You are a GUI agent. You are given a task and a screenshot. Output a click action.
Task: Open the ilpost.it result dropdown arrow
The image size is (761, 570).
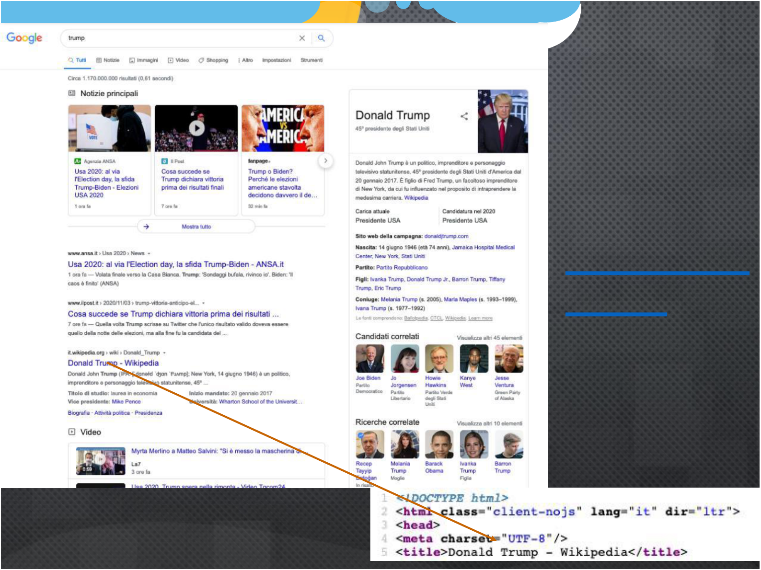click(x=204, y=303)
